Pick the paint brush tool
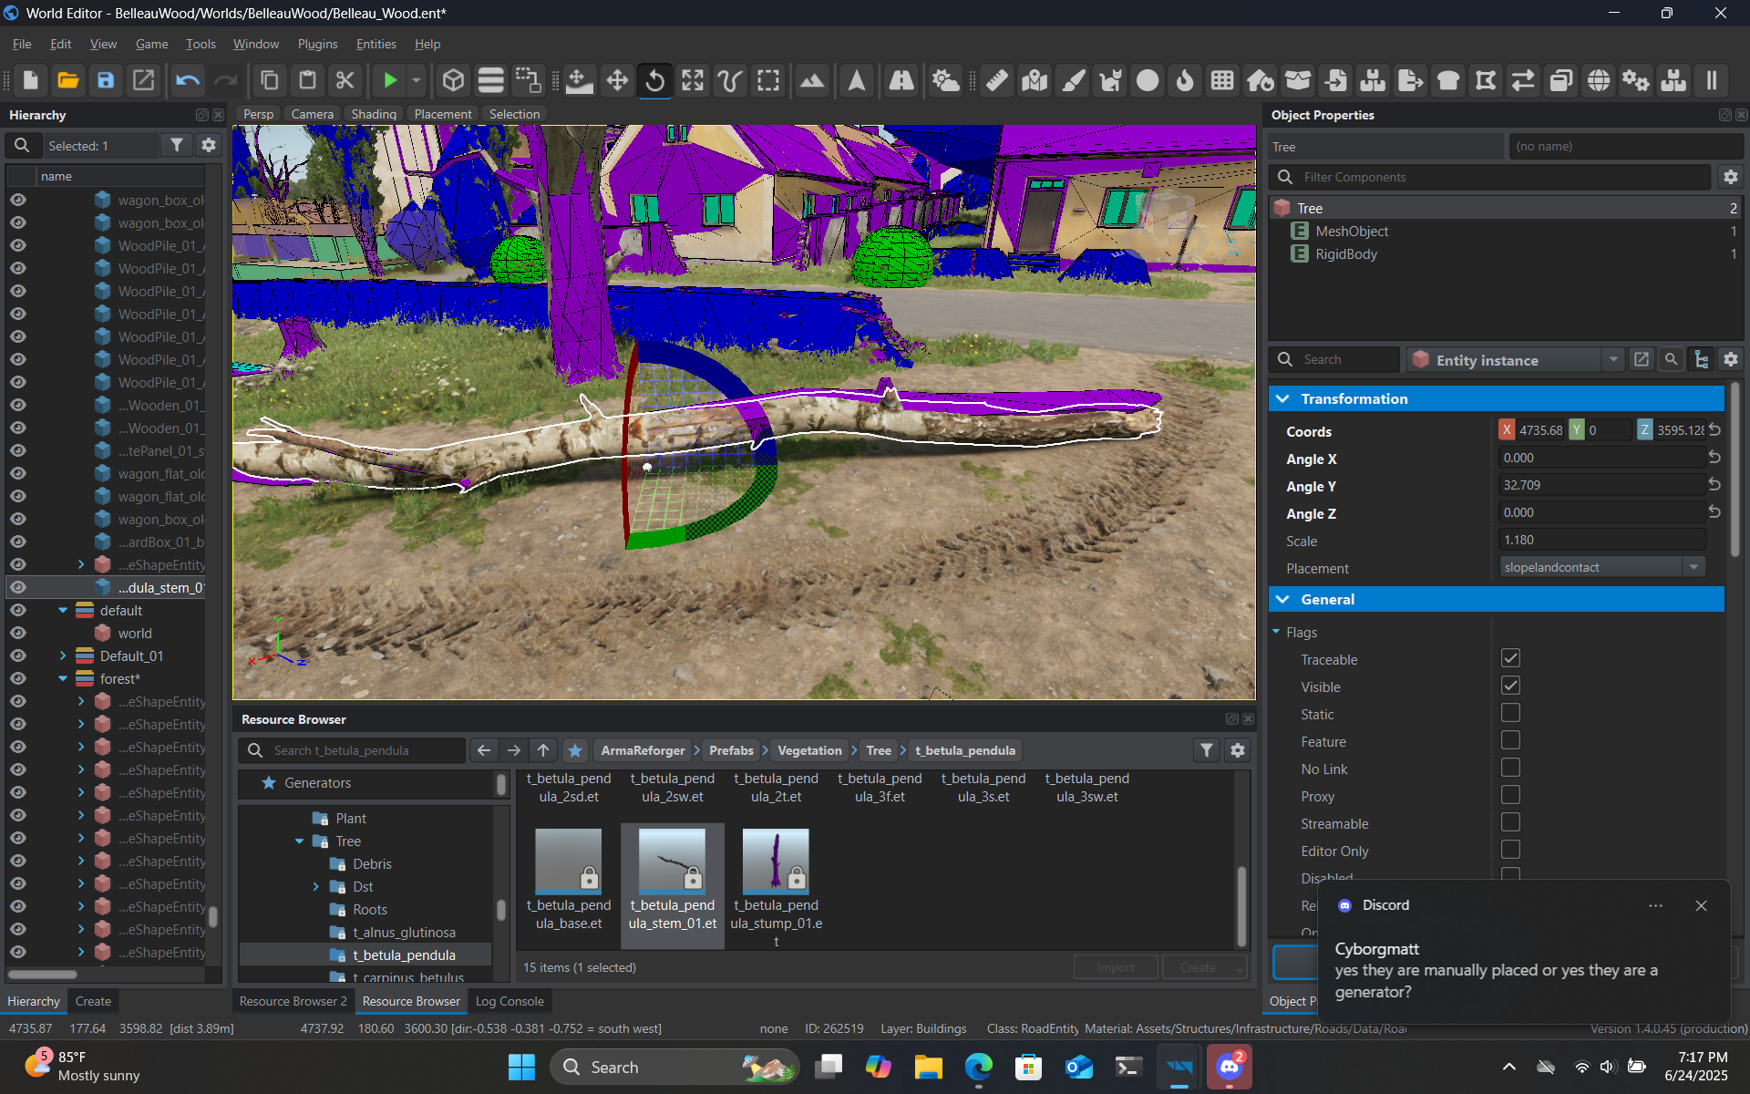The height and width of the screenshot is (1094, 1750). 1073,80
